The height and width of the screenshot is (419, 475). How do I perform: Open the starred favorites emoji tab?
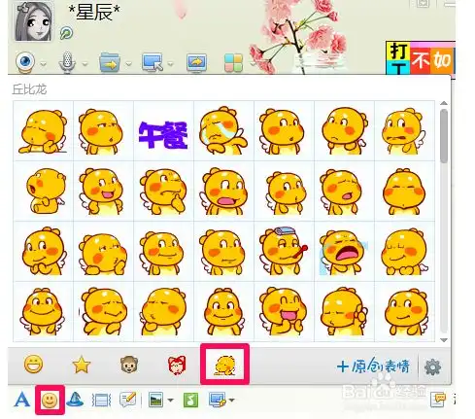pyautogui.click(x=81, y=365)
